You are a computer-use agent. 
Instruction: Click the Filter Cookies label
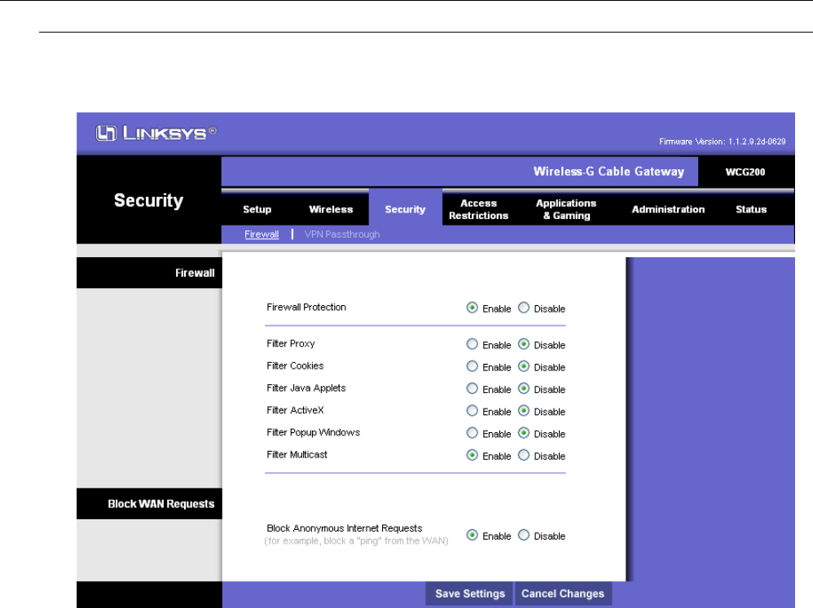(x=295, y=365)
